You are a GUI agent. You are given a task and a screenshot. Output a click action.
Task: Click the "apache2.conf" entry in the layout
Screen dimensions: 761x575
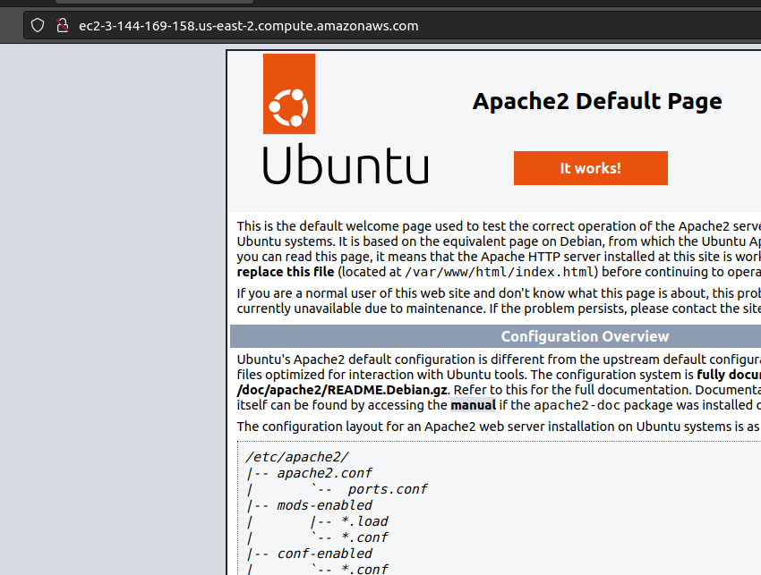325,473
